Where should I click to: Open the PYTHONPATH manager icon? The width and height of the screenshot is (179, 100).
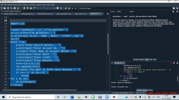[69, 8]
